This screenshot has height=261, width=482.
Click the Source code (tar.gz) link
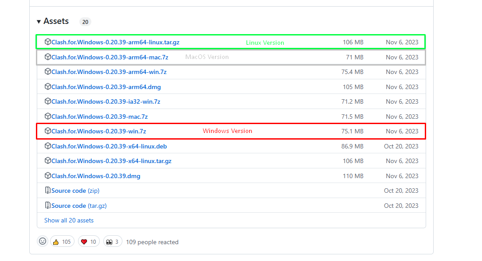click(79, 206)
